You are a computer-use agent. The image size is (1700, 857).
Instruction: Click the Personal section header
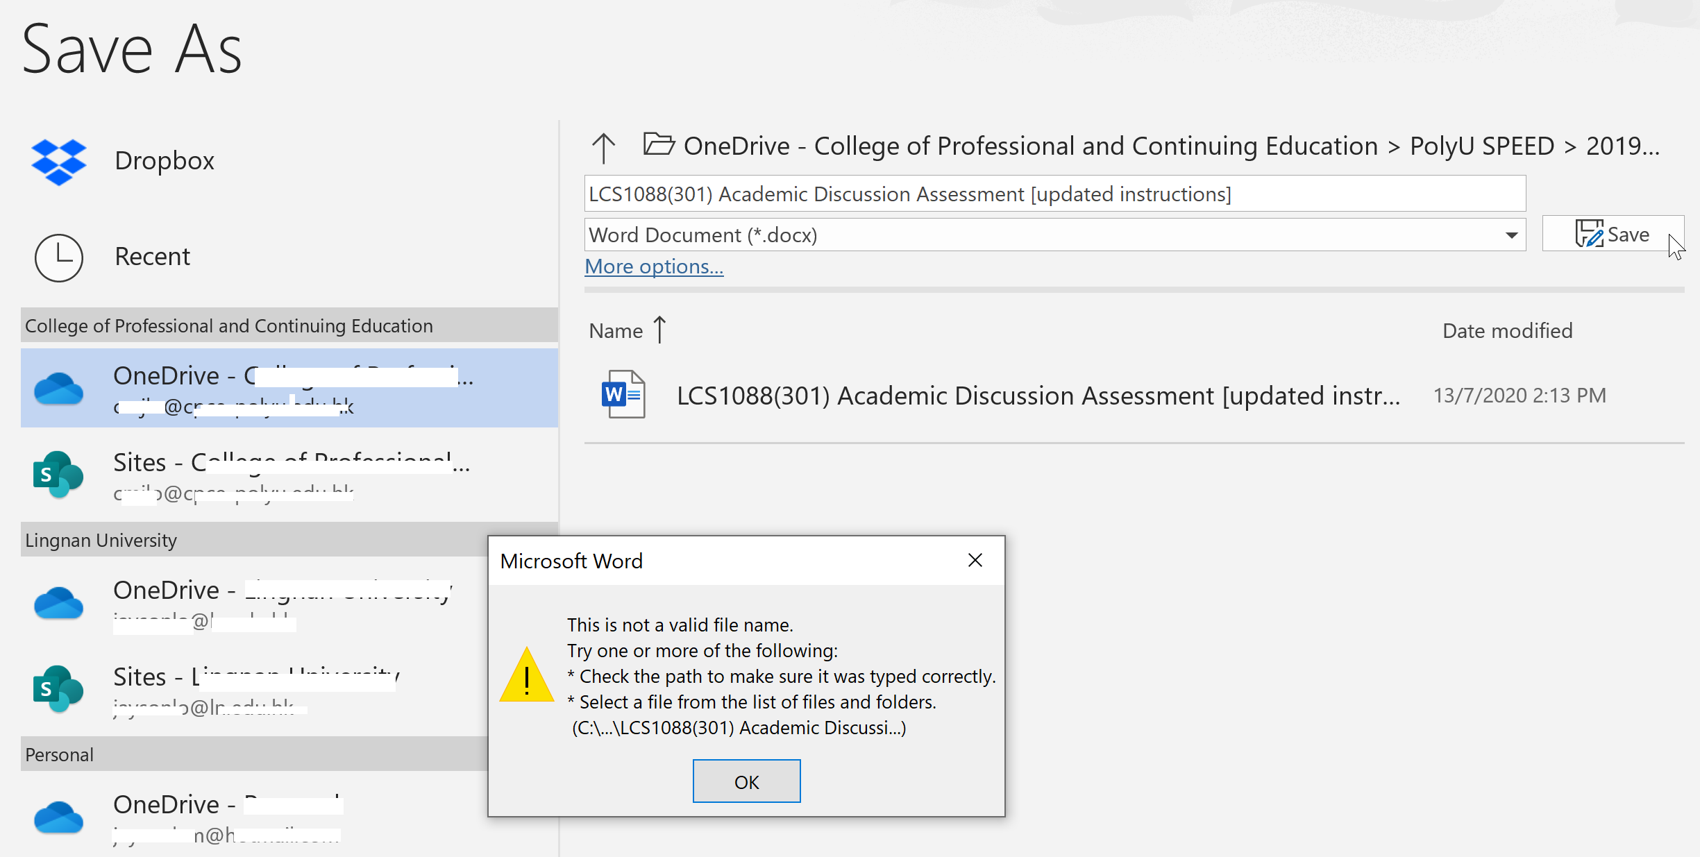(x=255, y=754)
